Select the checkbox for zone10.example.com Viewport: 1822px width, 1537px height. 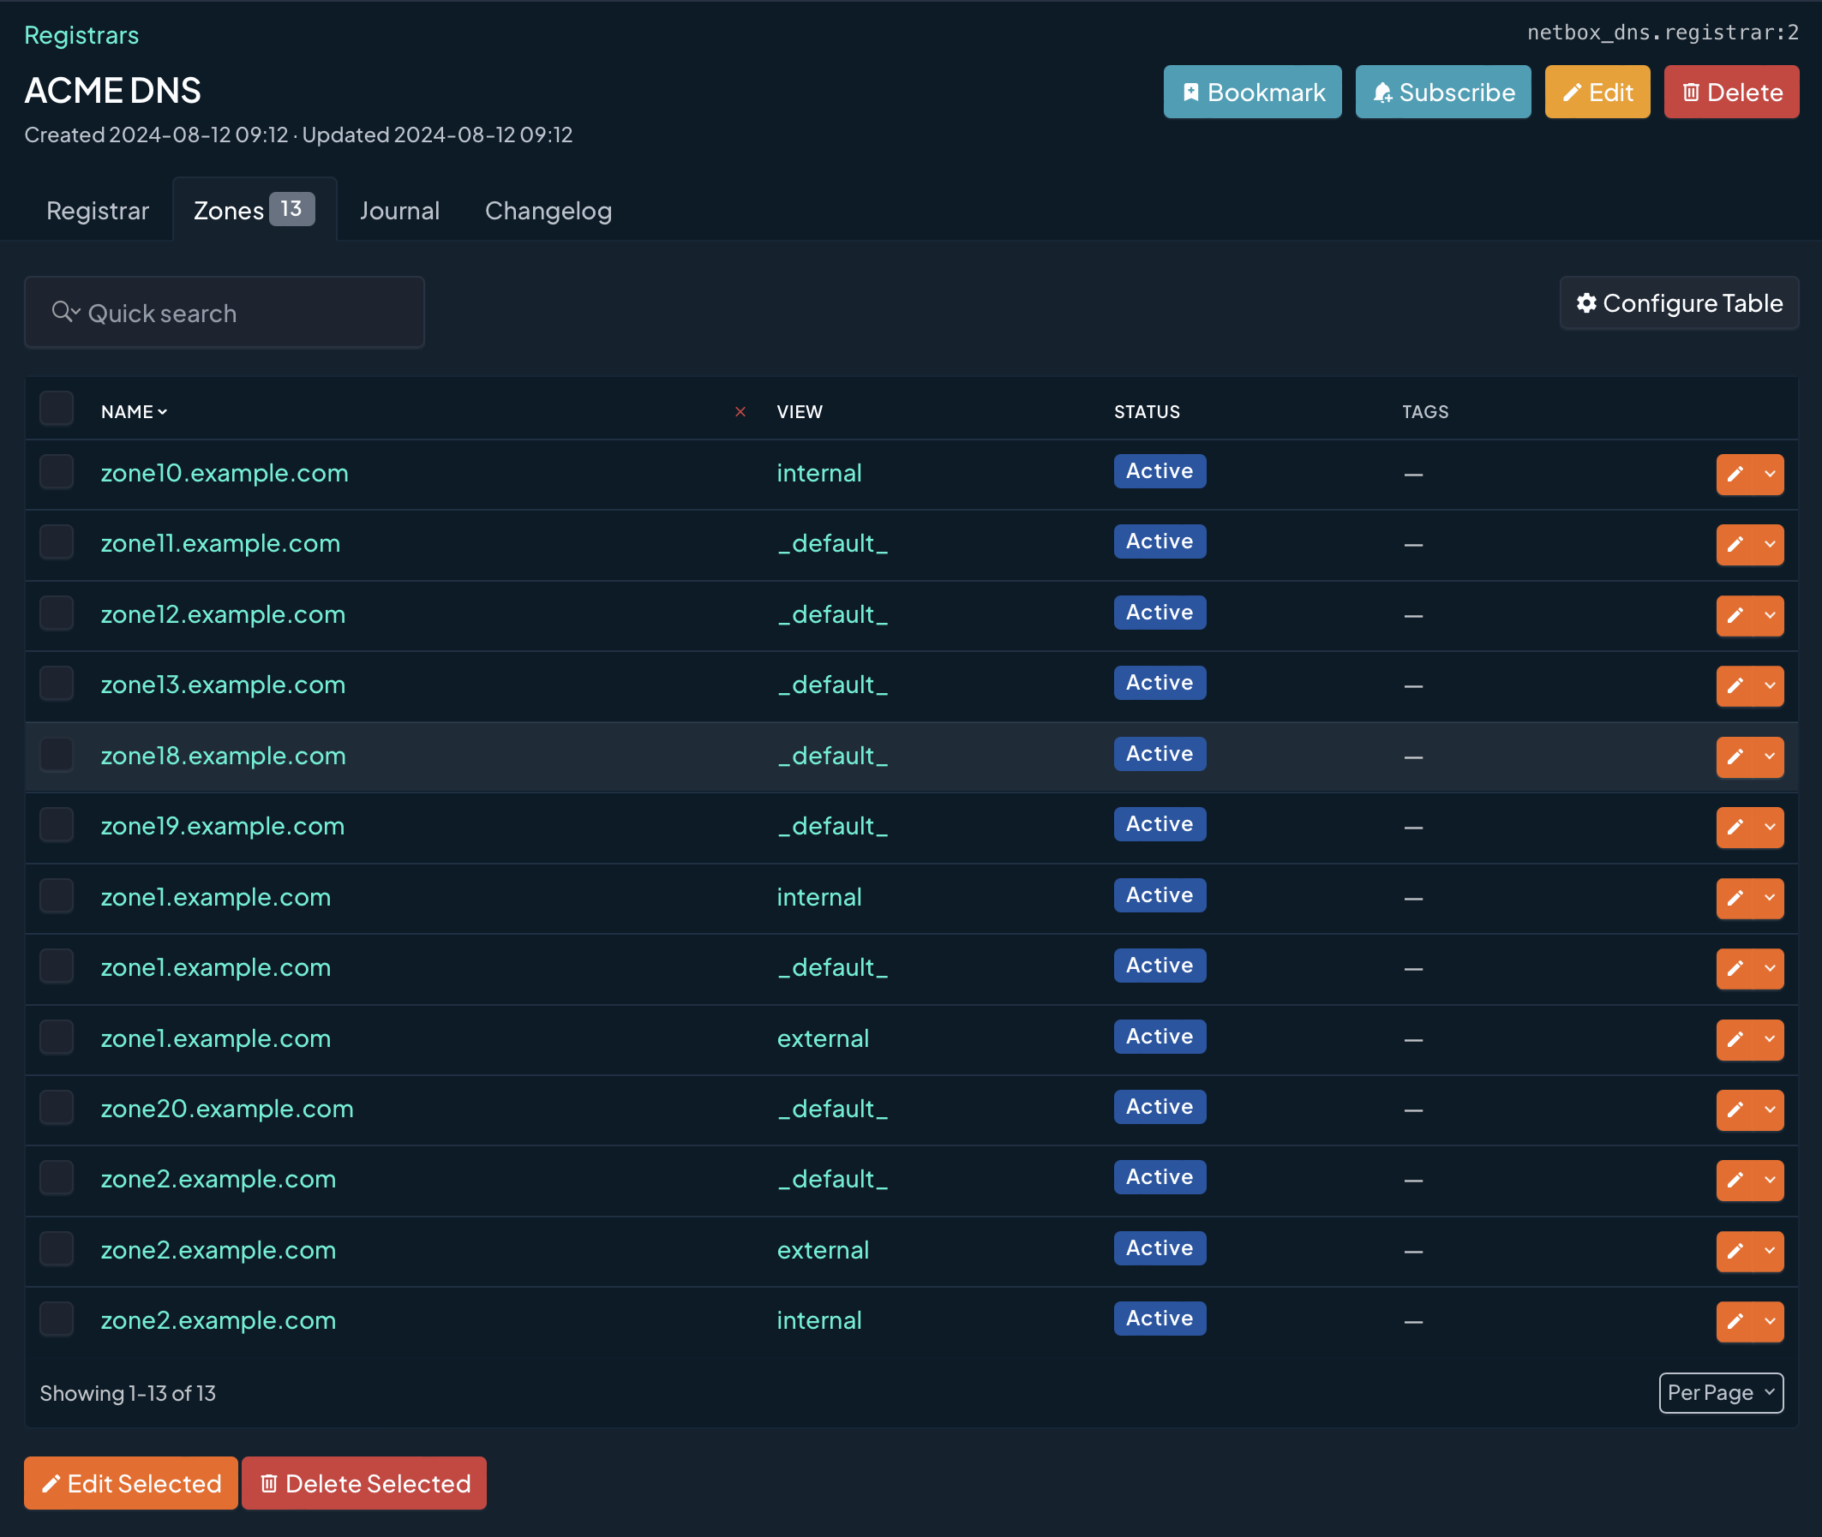point(57,471)
